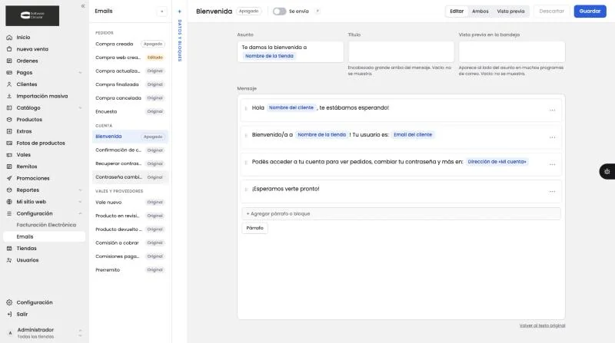Click the Inicio home icon
Image resolution: width=615 pixels, height=343 pixels.
(9, 37)
